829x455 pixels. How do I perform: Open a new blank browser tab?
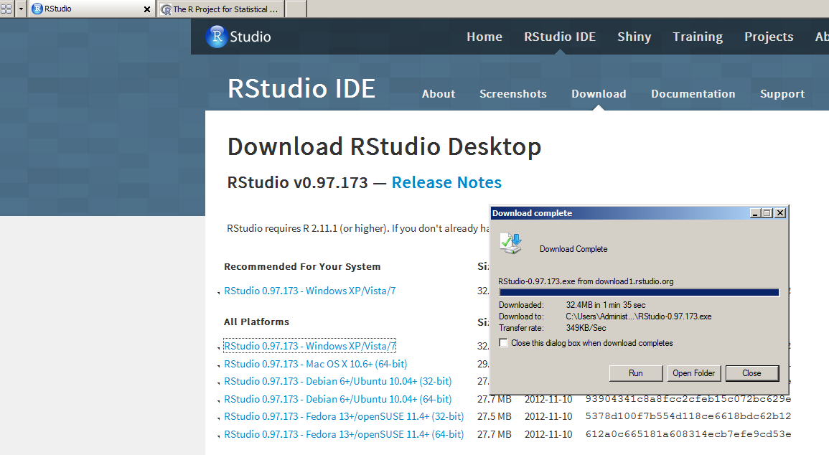296,9
